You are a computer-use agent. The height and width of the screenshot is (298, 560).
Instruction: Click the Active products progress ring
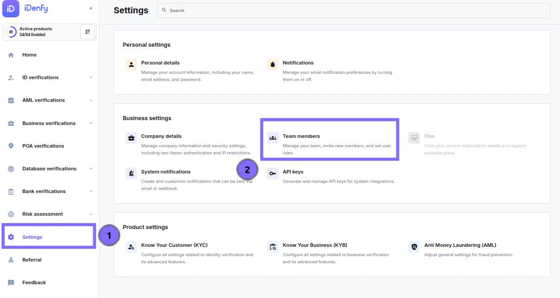(x=11, y=32)
